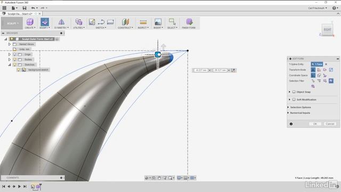Screen dimensions: 341x192
Task: Click the Construct plane icon
Action: coord(126,22)
